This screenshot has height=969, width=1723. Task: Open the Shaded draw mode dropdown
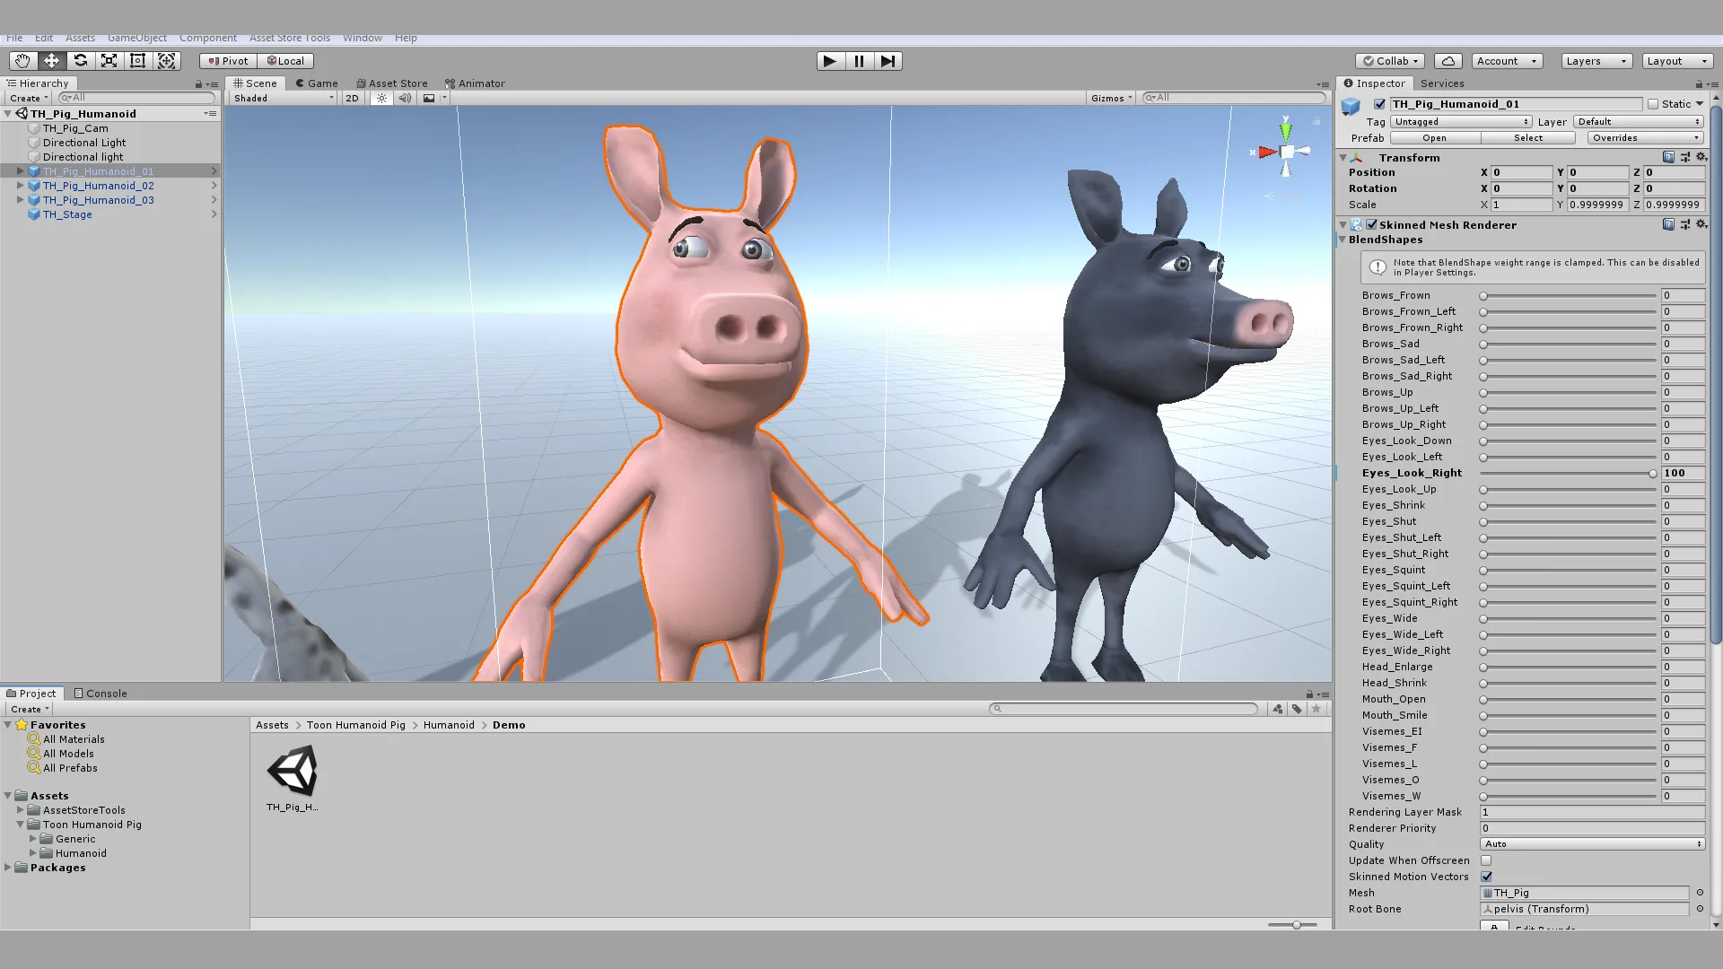point(283,98)
